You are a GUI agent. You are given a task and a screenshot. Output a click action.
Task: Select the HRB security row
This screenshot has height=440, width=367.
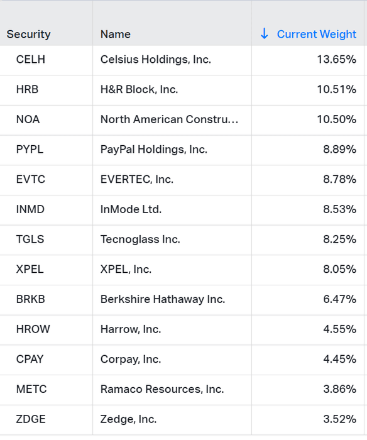(x=182, y=90)
